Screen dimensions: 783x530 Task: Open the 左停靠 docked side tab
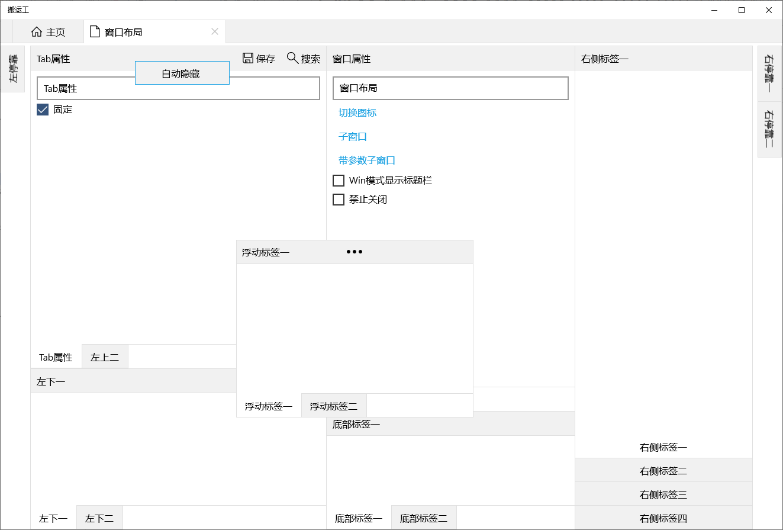tap(13, 69)
